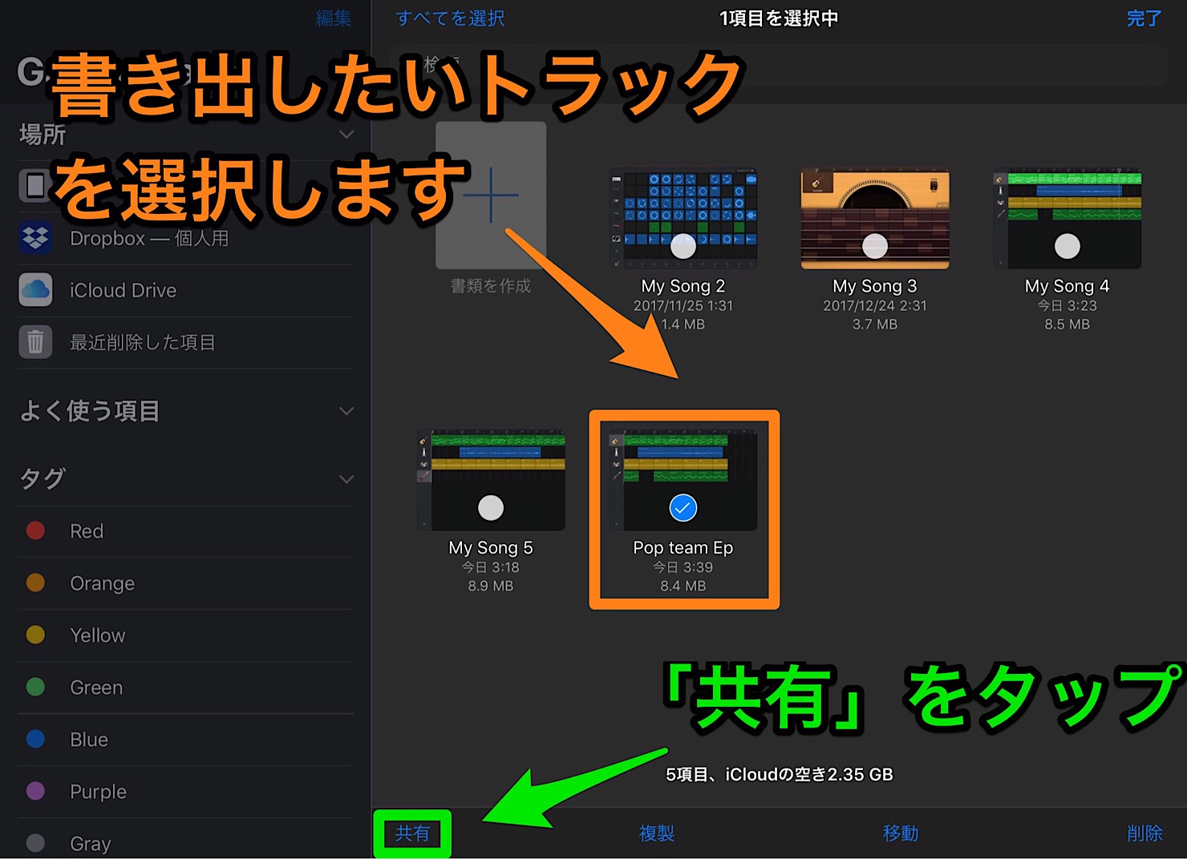This screenshot has height=859, width=1187.
Task: Select the 'Green' tag label
Action: tap(96, 688)
